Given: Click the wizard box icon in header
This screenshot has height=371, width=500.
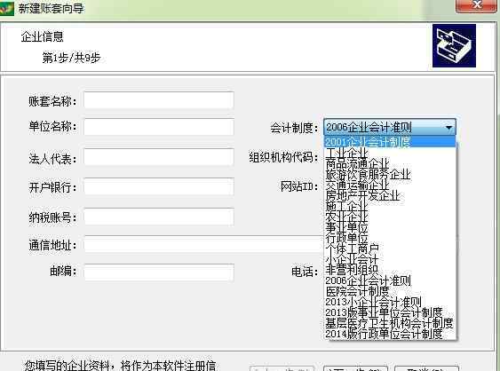Looking at the screenshot, I should (x=454, y=46).
